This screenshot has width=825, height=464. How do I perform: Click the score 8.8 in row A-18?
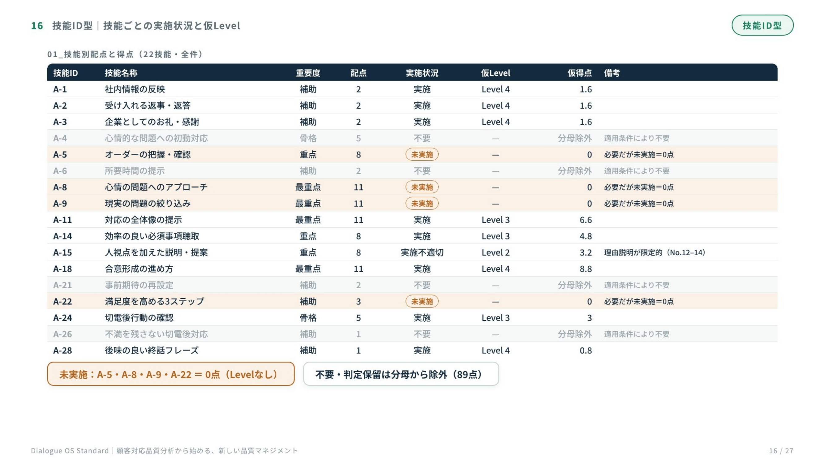coord(586,269)
